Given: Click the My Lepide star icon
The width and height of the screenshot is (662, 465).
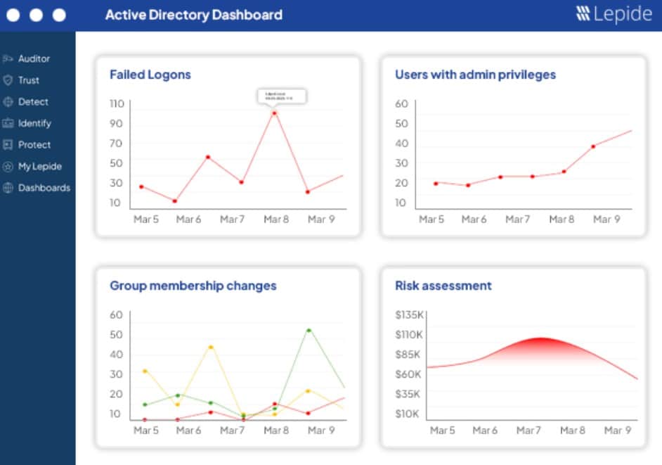Looking at the screenshot, I should point(8,166).
